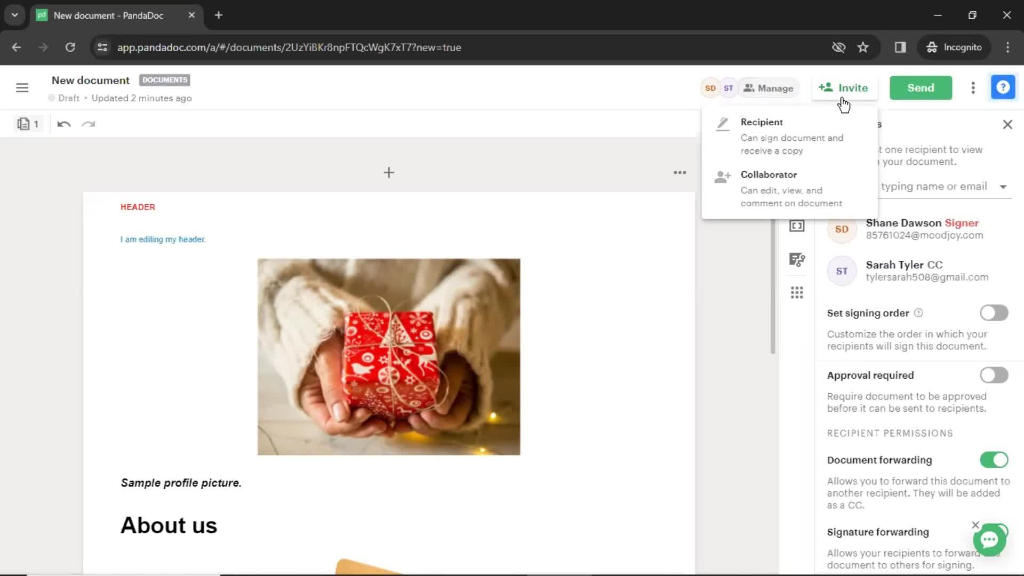1024x576 pixels.
Task: Click the Manage button
Action: pos(766,88)
